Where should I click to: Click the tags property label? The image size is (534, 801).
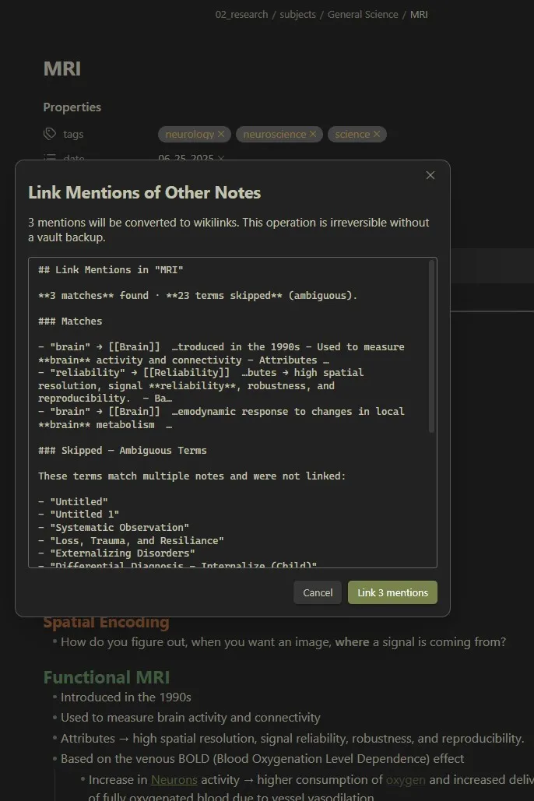tap(73, 134)
